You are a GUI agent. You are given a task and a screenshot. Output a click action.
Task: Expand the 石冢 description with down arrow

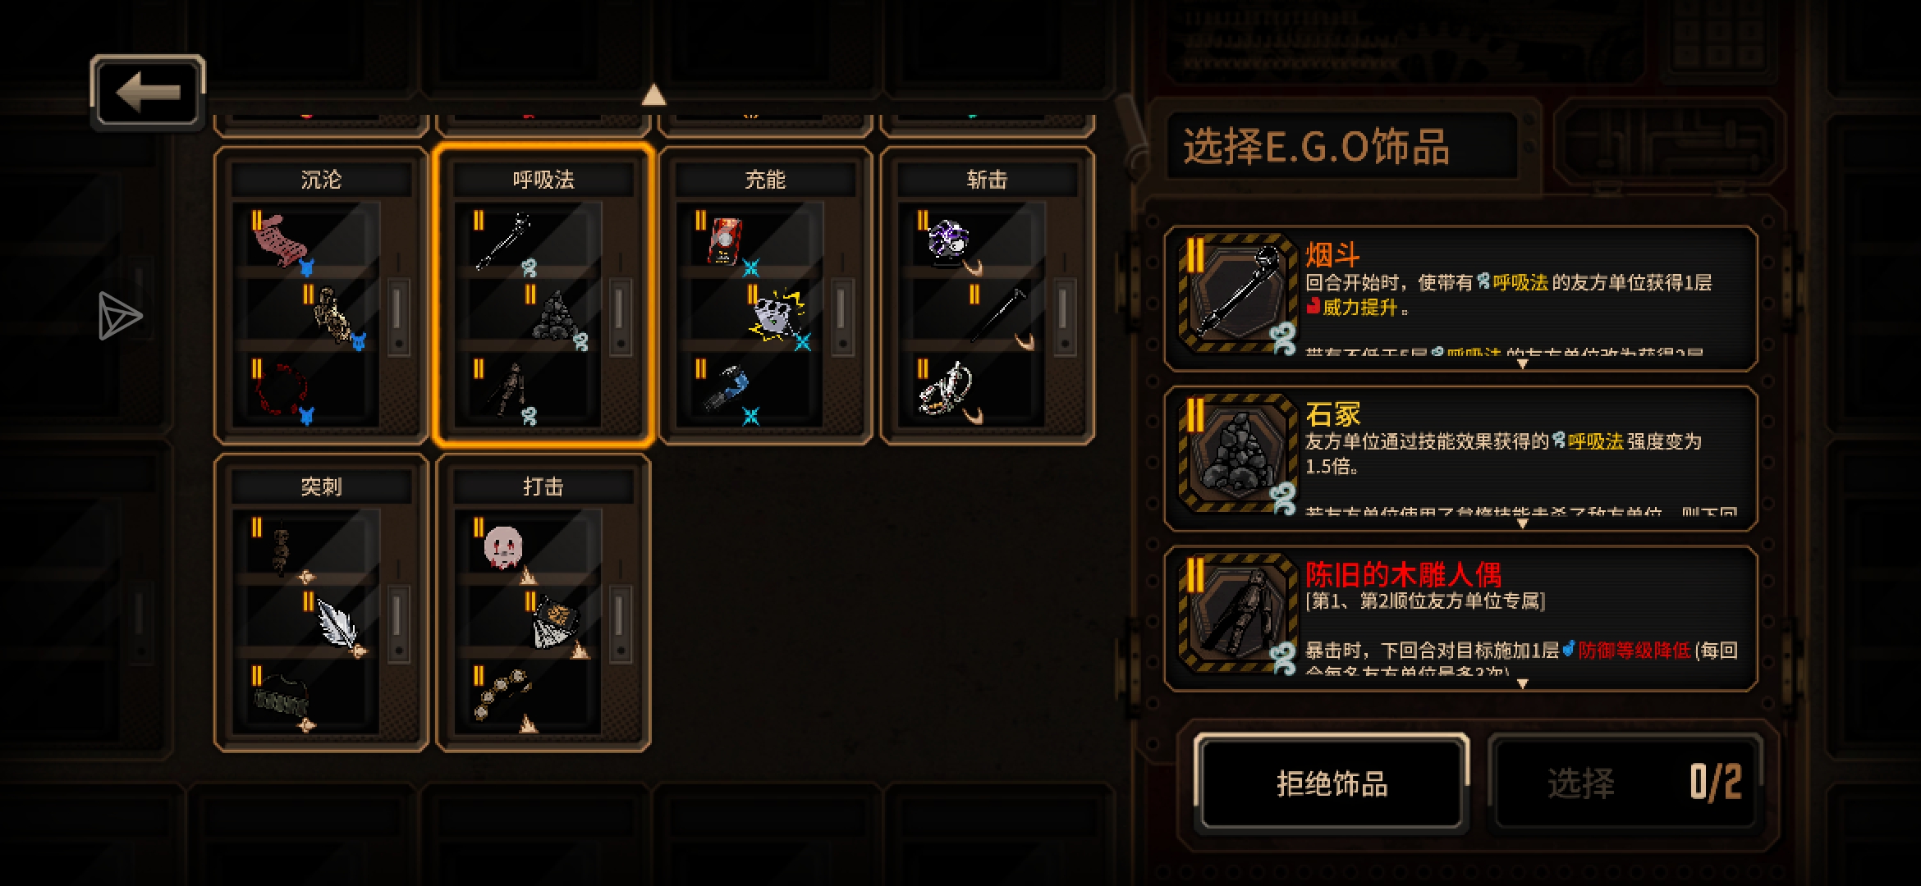point(1522,523)
